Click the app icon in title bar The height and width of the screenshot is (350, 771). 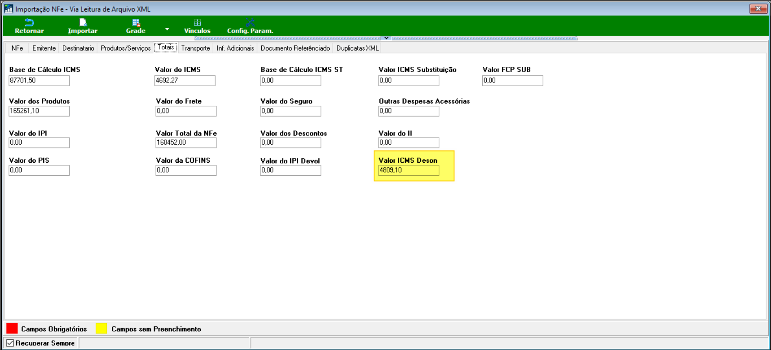[9, 9]
